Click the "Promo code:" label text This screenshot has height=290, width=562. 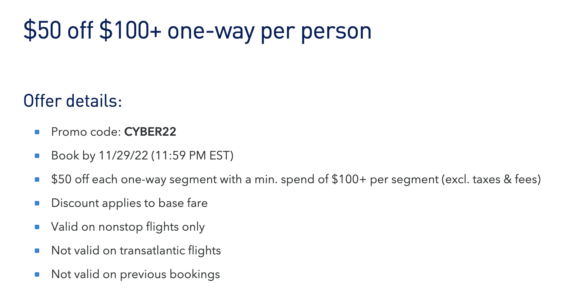[x=86, y=132]
